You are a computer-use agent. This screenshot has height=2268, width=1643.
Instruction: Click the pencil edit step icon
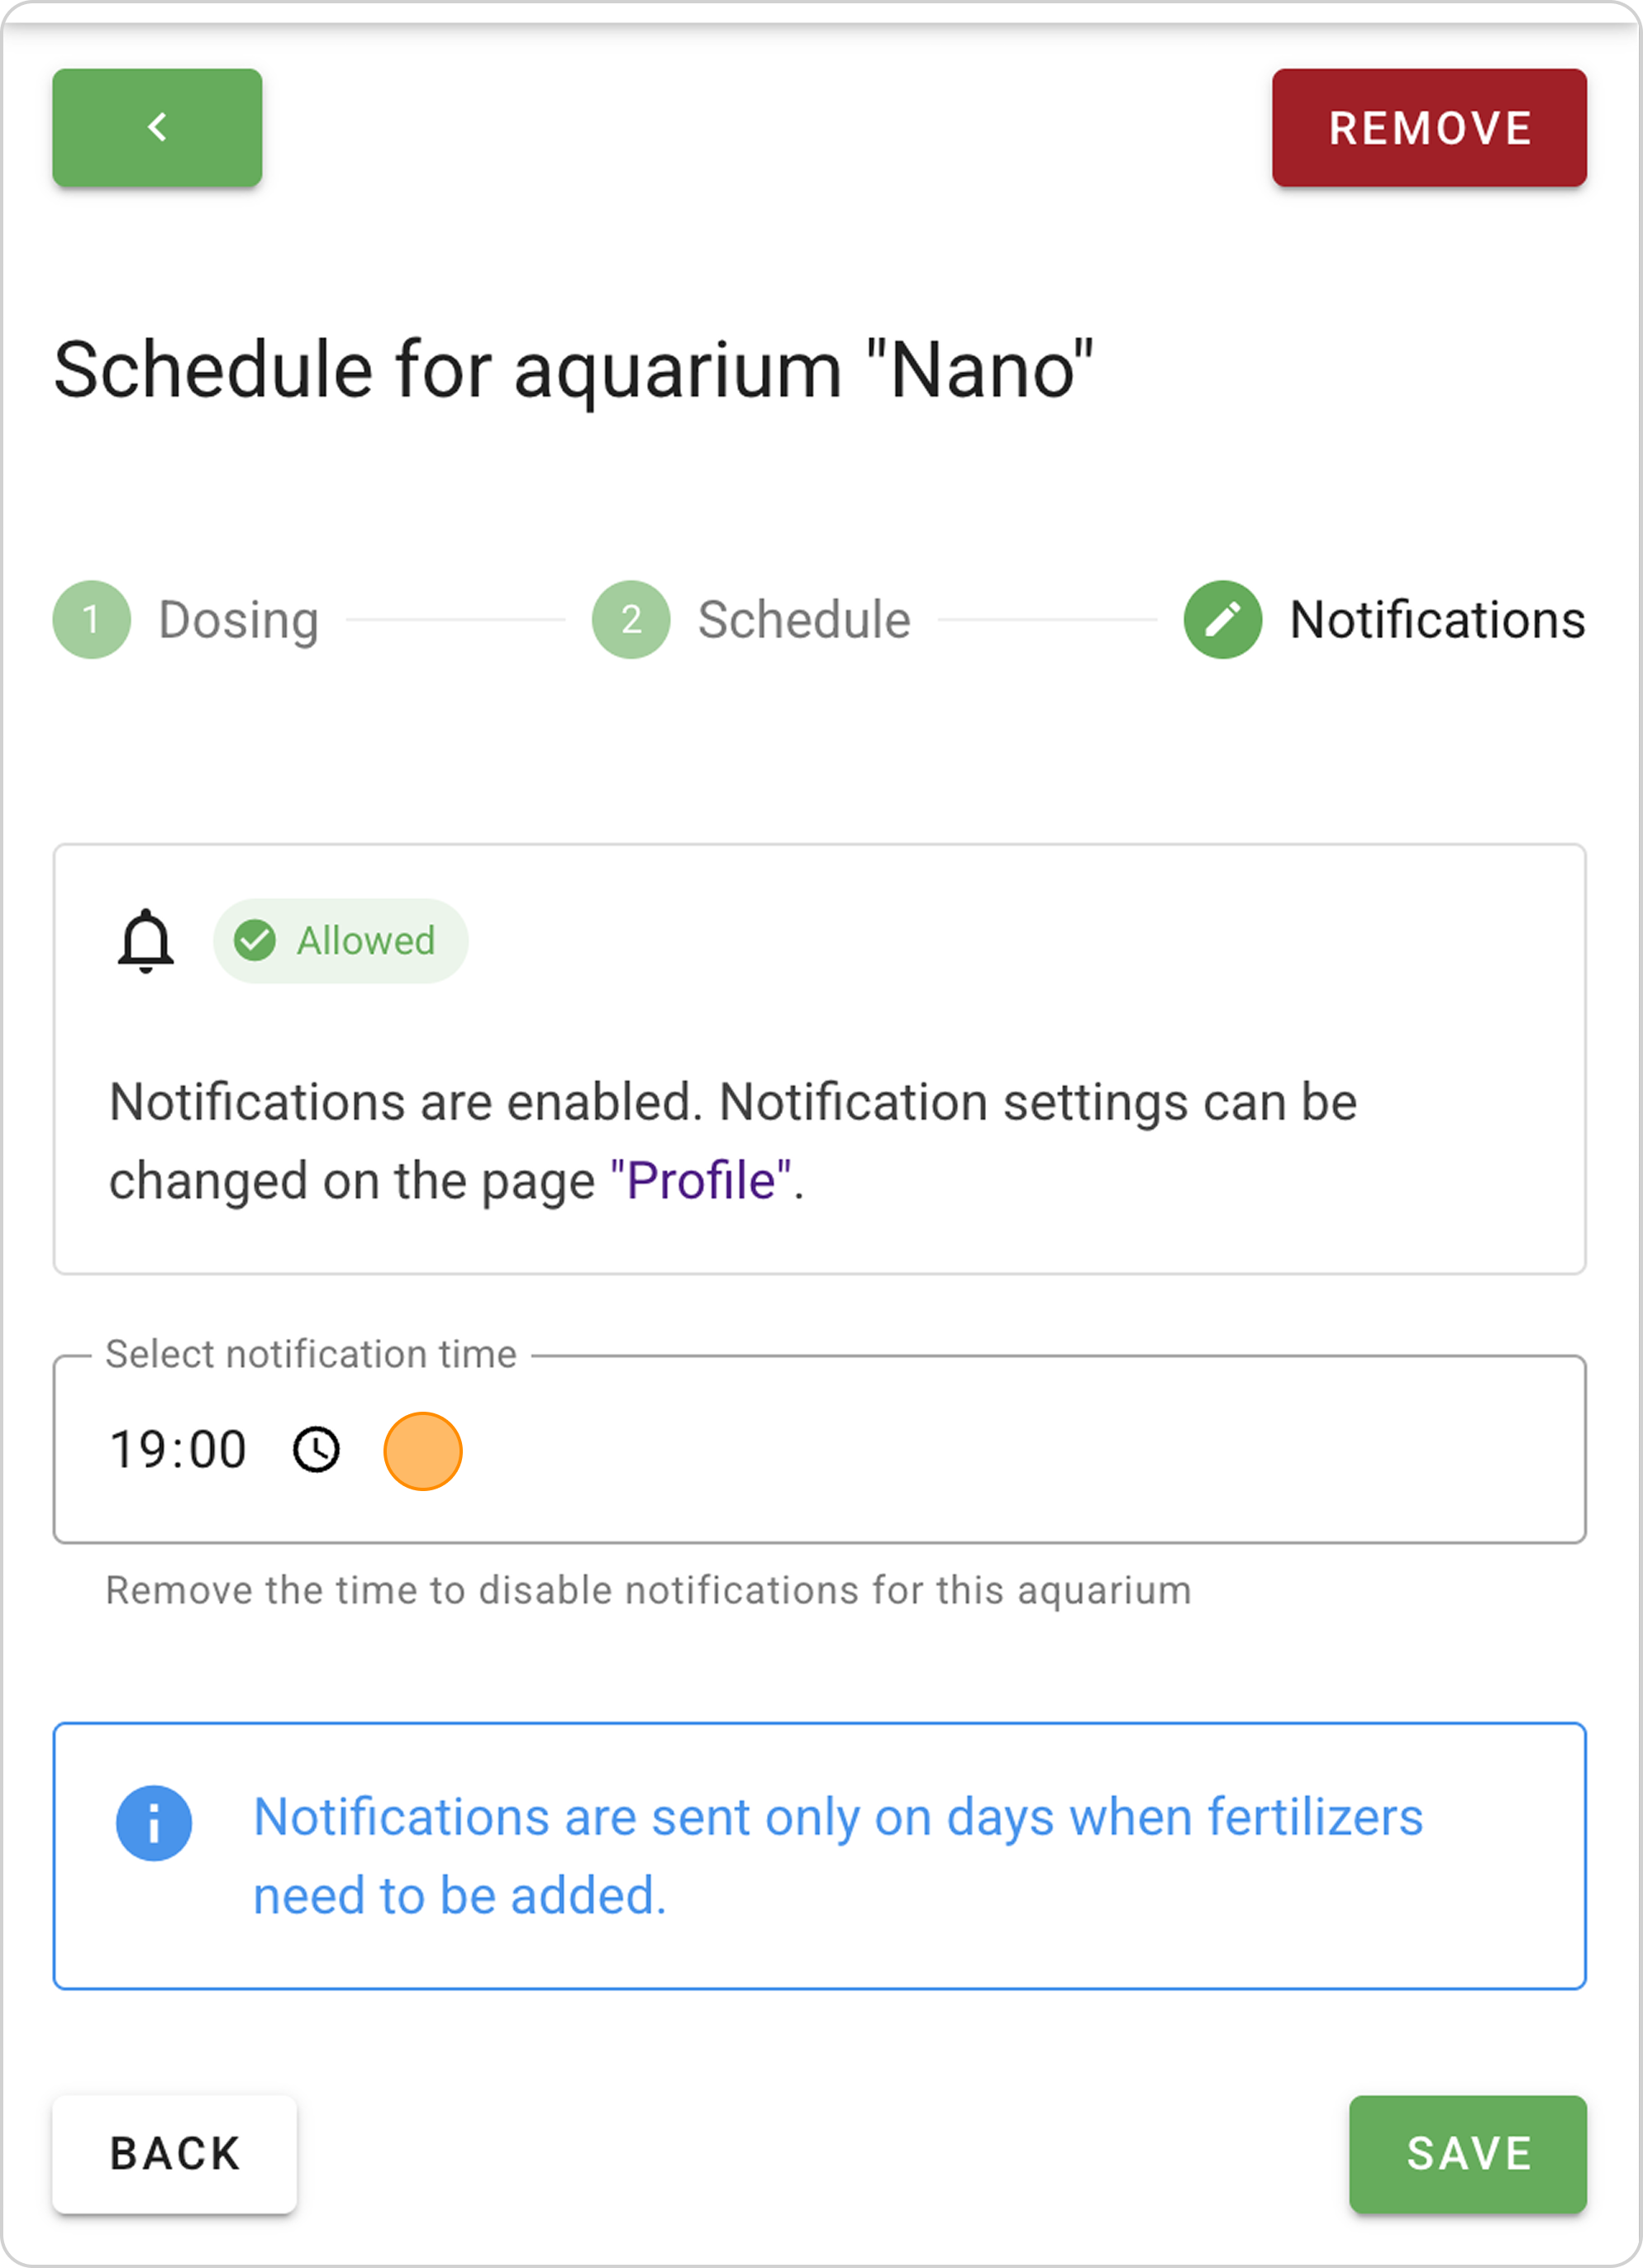[x=1222, y=619]
